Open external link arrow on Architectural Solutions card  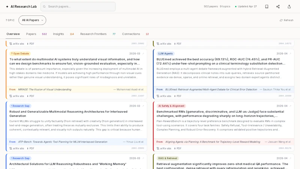(143, 158)
